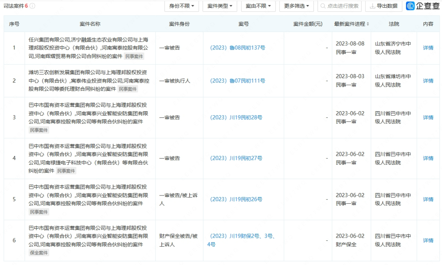Open case number (2023)川19财保2号、3号、4号
This screenshot has width=442, height=265.
click(241, 240)
